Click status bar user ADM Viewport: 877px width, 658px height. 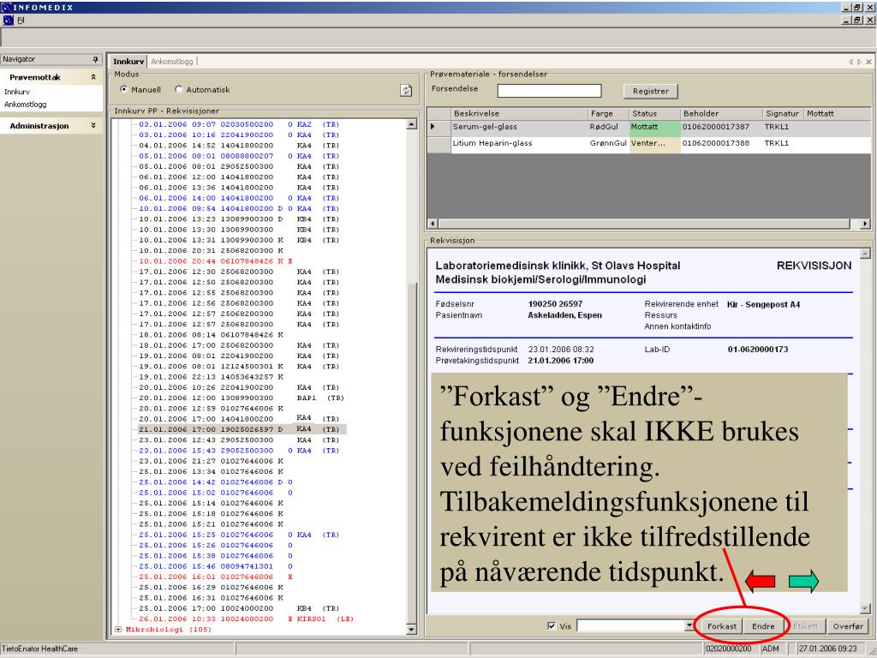(771, 649)
